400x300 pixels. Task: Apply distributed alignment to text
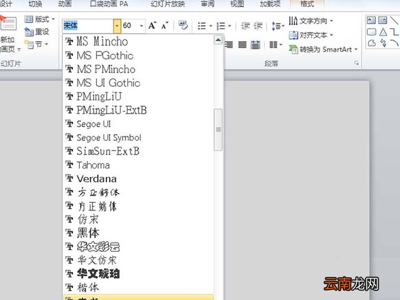[x=255, y=45]
